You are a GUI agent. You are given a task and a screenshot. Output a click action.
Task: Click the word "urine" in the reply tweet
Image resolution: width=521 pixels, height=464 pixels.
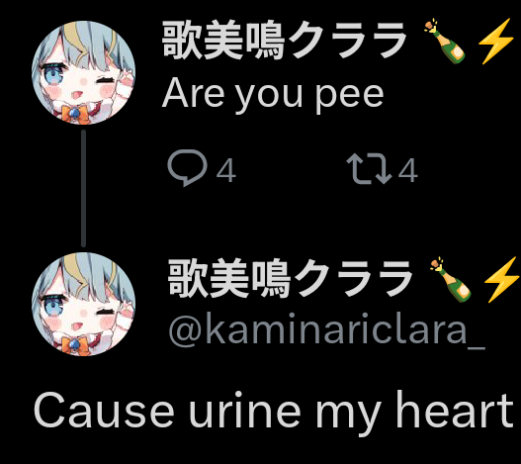click(245, 411)
